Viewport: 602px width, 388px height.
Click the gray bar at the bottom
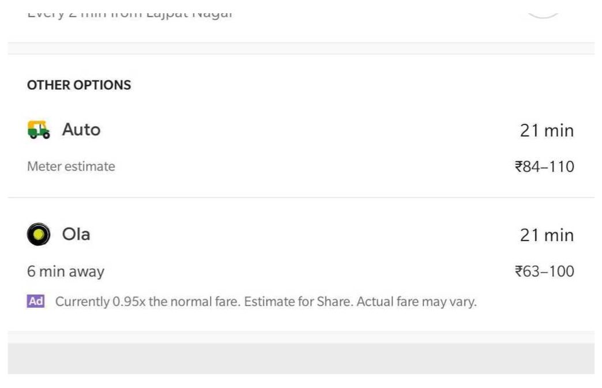tap(300, 359)
